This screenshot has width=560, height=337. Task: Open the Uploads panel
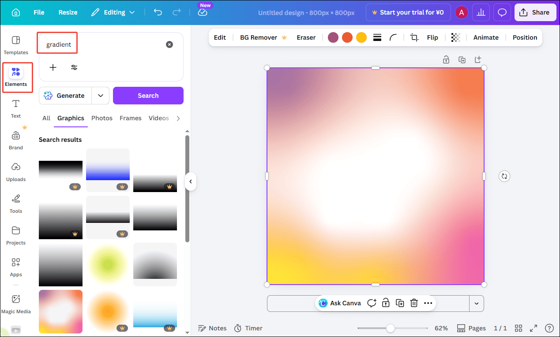click(x=16, y=172)
